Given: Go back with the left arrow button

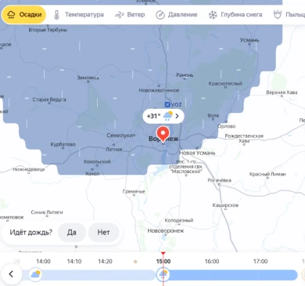Looking at the screenshot, I should coord(11,274).
